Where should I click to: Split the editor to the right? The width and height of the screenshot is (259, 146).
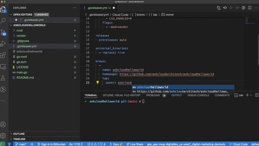(x=250, y=8)
